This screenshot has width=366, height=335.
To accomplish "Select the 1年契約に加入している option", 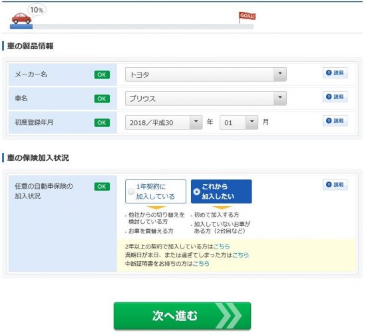I will pos(156,191).
